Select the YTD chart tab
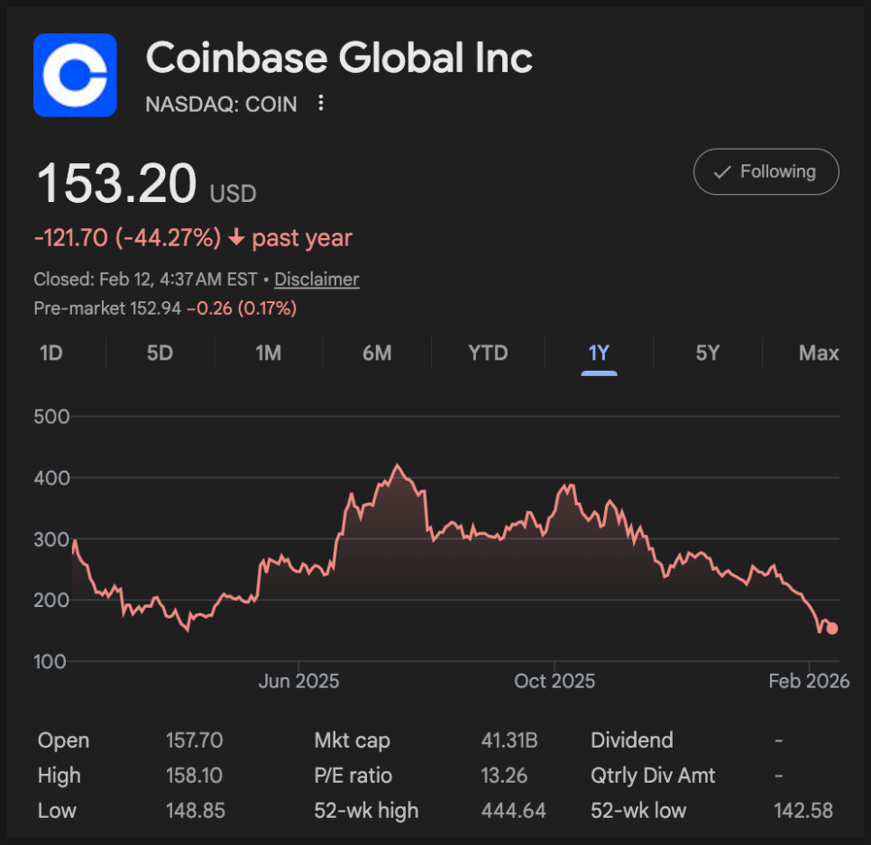Image resolution: width=871 pixels, height=845 pixels. [x=488, y=353]
